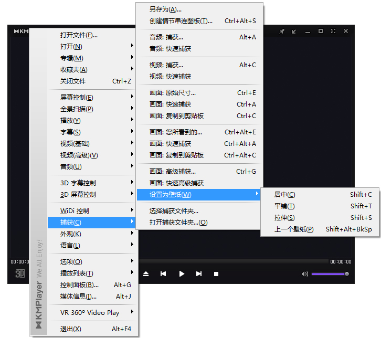Image resolution: width=381 pixels, height=338 pixels.
Task: Select 画面: 复制到剪贴板 Ctrl+Alt+C entry
Action: coord(199,155)
